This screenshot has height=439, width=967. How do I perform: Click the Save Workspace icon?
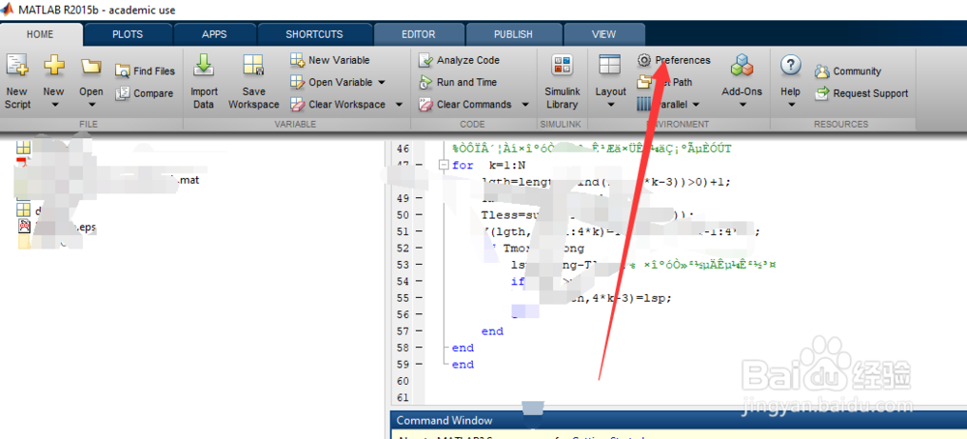[x=253, y=66]
